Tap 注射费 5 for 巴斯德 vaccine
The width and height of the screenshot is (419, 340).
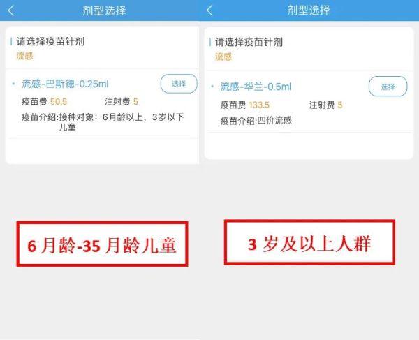pyautogui.click(x=122, y=101)
